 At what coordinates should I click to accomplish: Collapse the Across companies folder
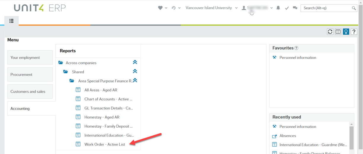[81, 63]
